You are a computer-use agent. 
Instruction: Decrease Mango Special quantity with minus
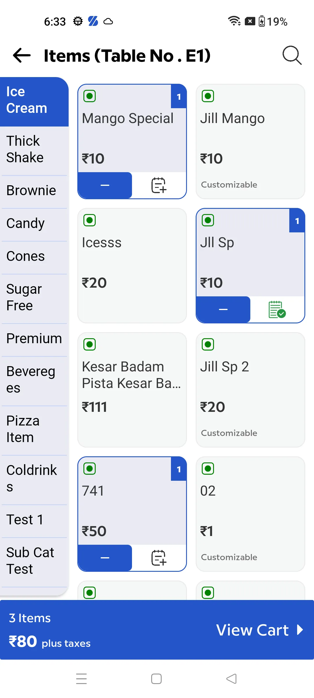[105, 185]
